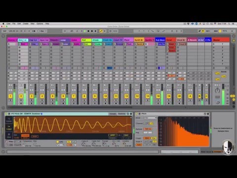
Task: Open the LFO waveform dropdown
Action: tap(60, 145)
